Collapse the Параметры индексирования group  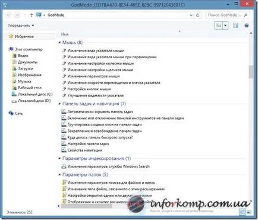(x=59, y=158)
